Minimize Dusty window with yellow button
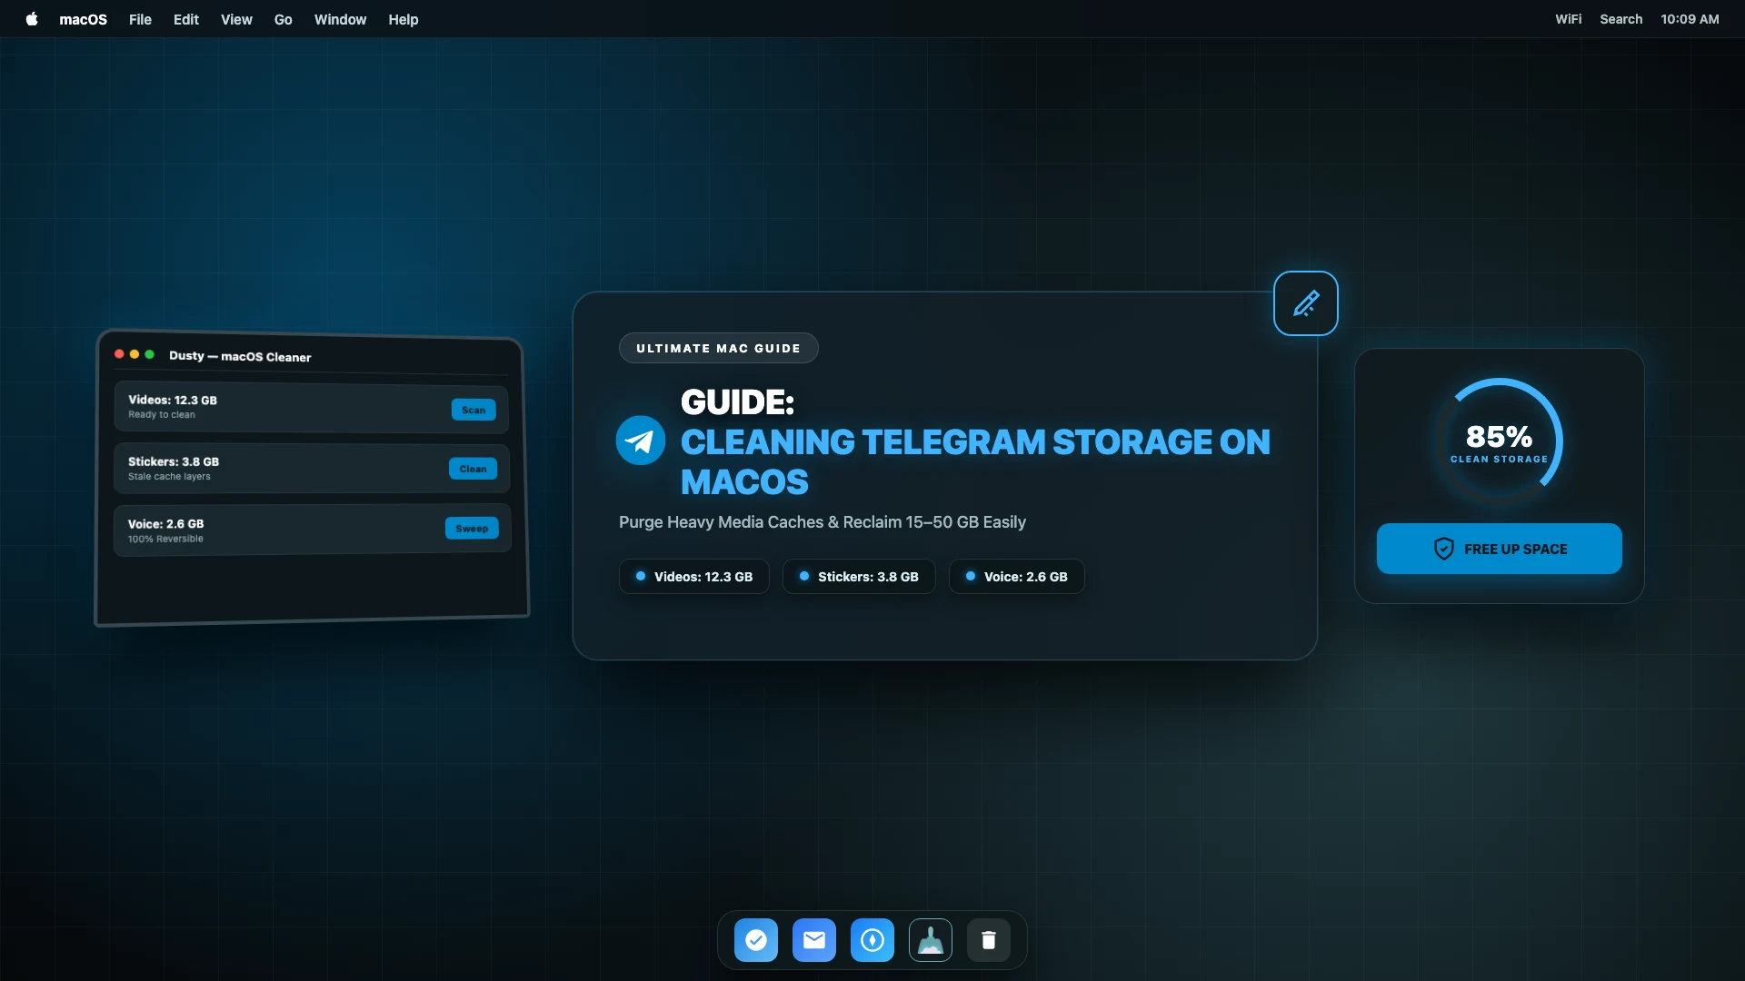The width and height of the screenshot is (1745, 981). [135, 354]
